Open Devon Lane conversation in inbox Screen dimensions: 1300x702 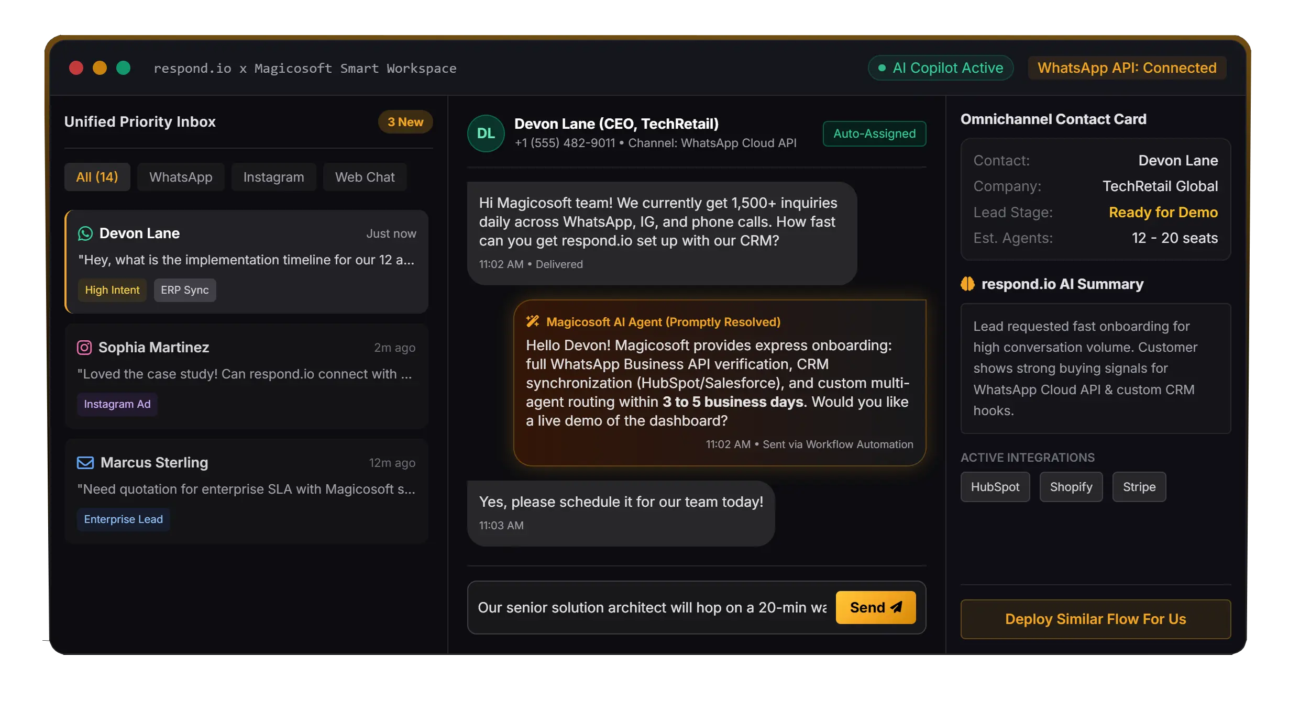pos(246,262)
